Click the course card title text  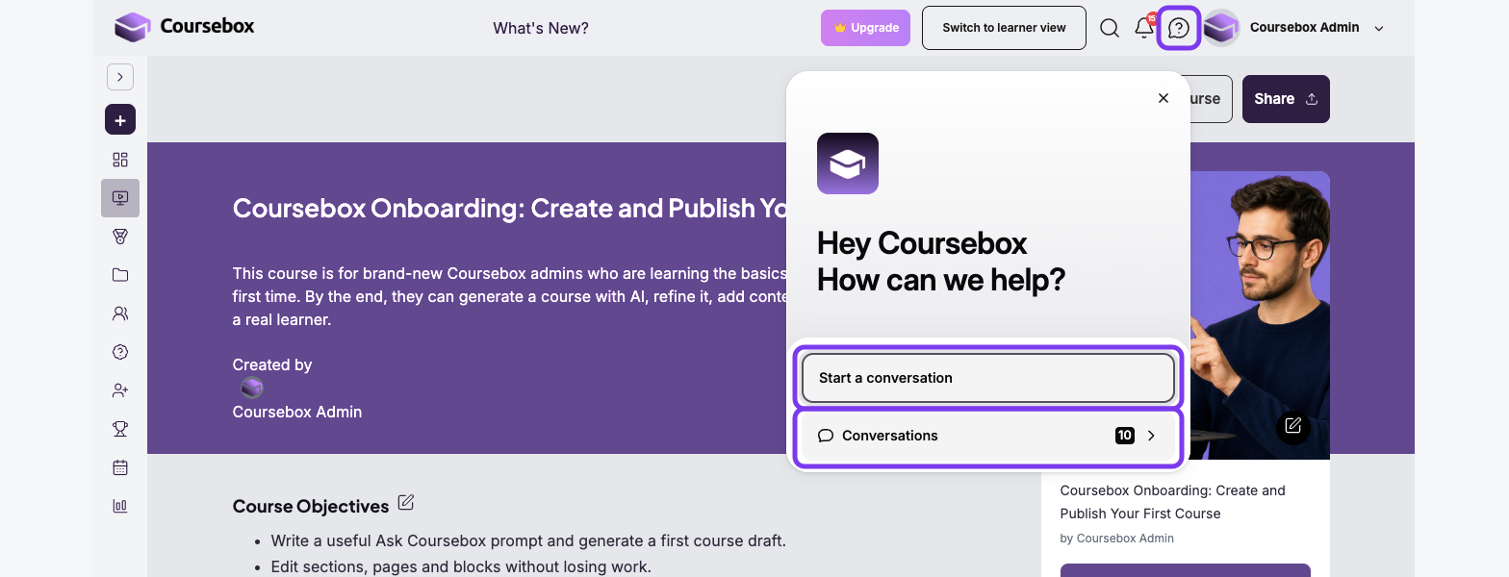pos(1172,502)
